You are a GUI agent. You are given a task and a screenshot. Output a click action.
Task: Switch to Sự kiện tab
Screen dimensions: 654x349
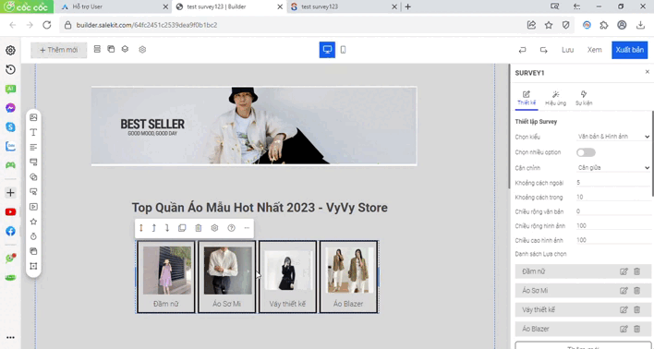pyautogui.click(x=584, y=99)
